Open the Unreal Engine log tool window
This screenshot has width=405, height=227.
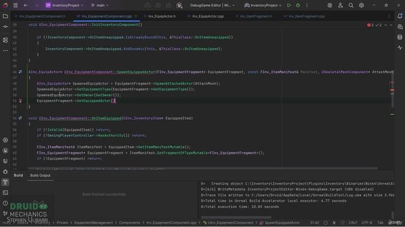click(5, 151)
